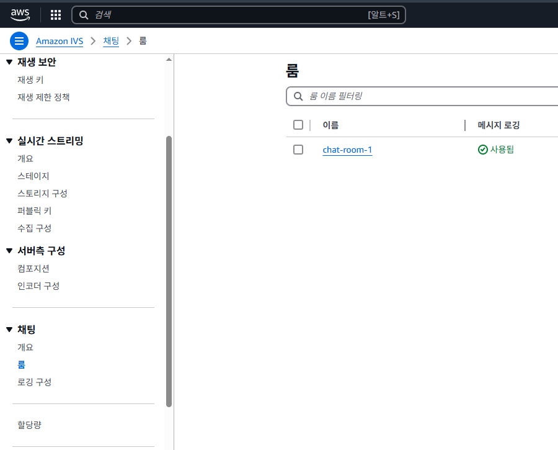Open 스테이지 in sidebar
This screenshot has height=450, width=558.
click(x=33, y=176)
